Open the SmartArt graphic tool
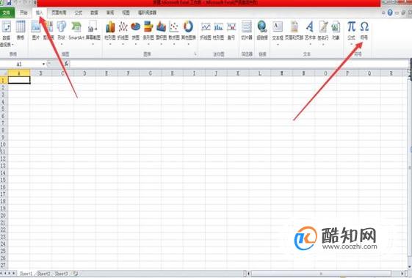The image size is (412, 278). click(76, 30)
